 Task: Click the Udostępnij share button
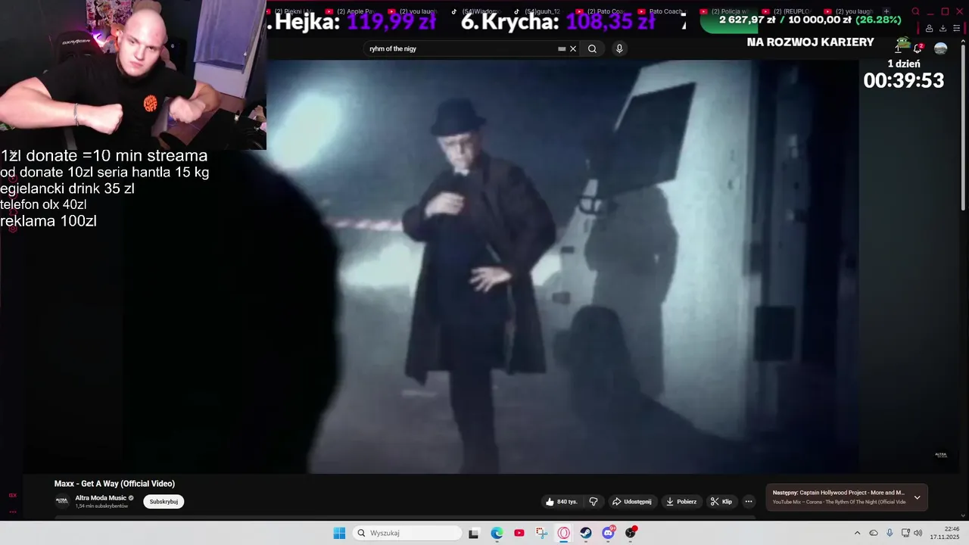[x=631, y=501]
